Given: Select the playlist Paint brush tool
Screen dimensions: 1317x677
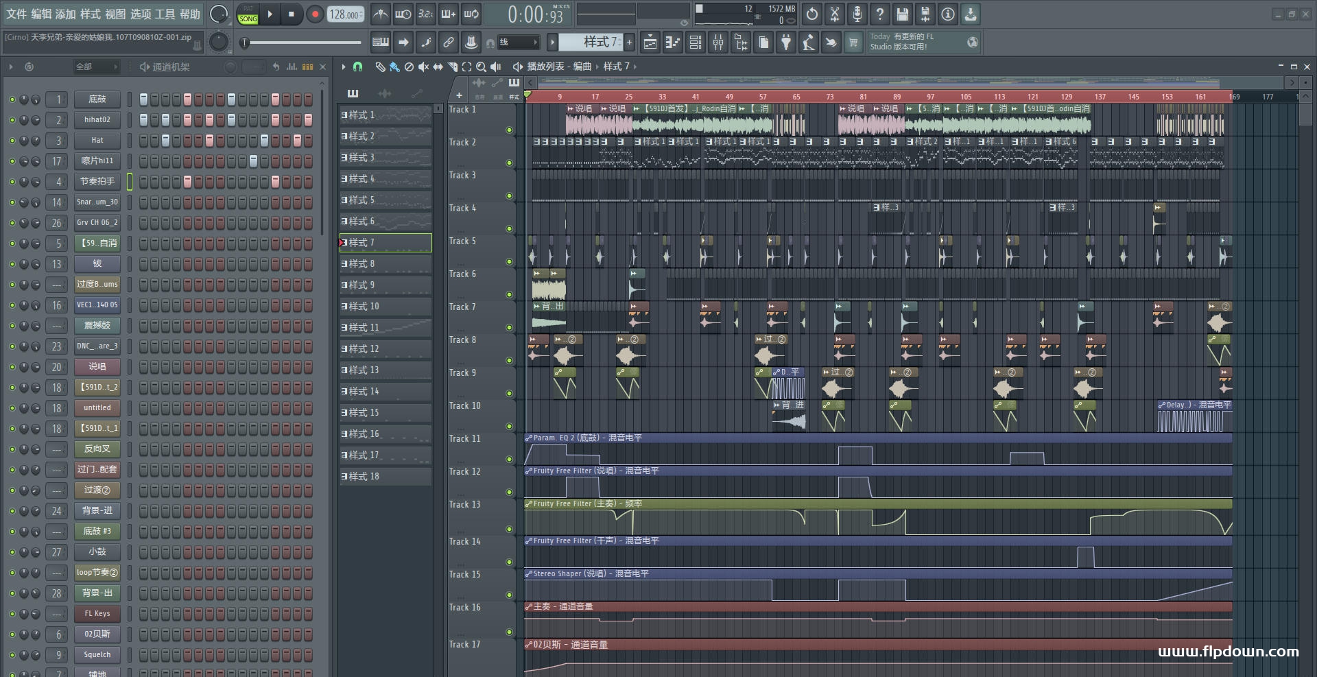Looking at the screenshot, I should (394, 67).
